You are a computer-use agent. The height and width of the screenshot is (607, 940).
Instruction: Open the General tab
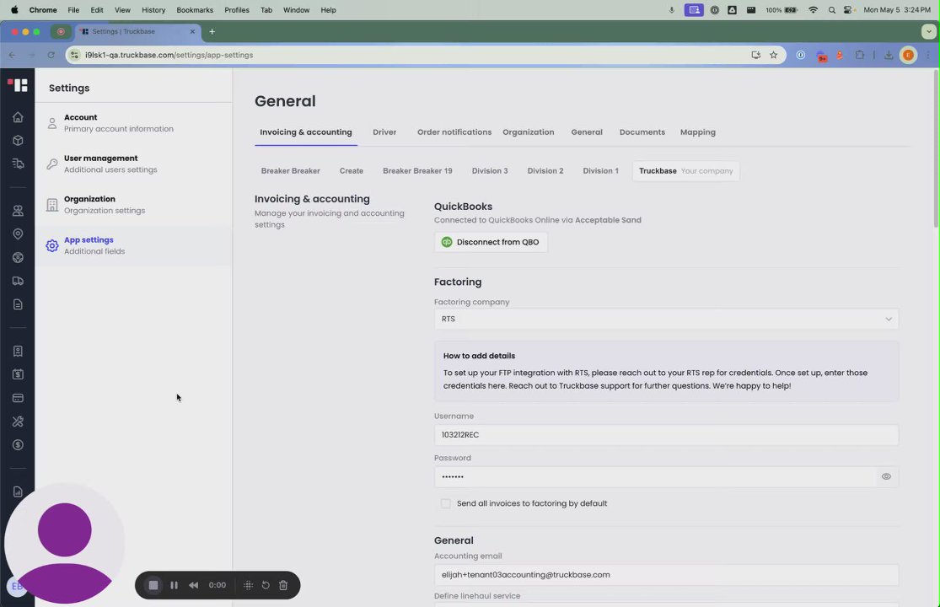click(x=586, y=132)
